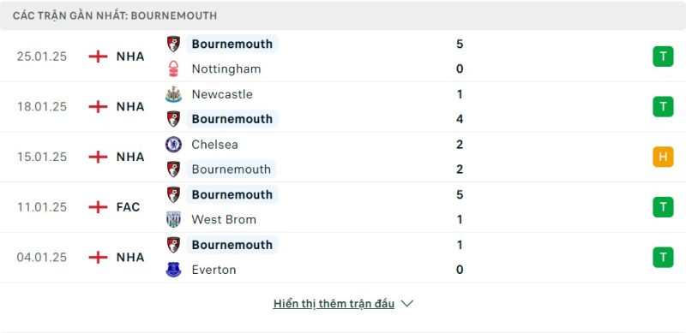Click Newcastle club crest icon

(x=173, y=94)
